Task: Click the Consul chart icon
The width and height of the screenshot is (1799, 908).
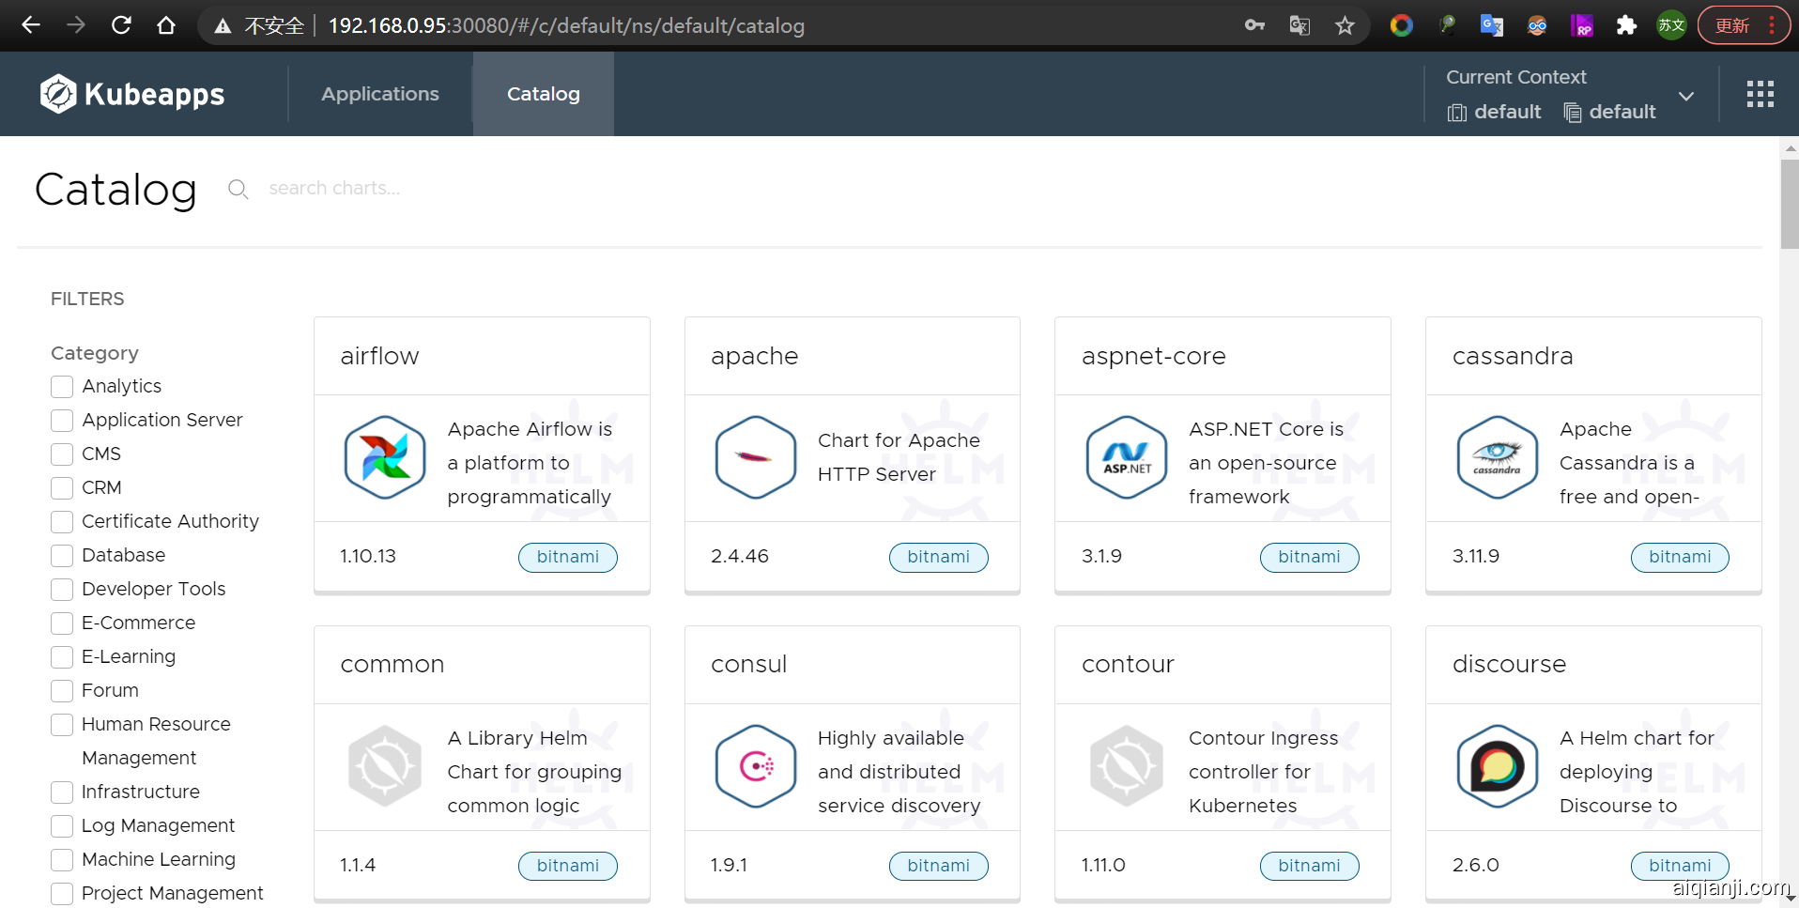Action: [756, 766]
